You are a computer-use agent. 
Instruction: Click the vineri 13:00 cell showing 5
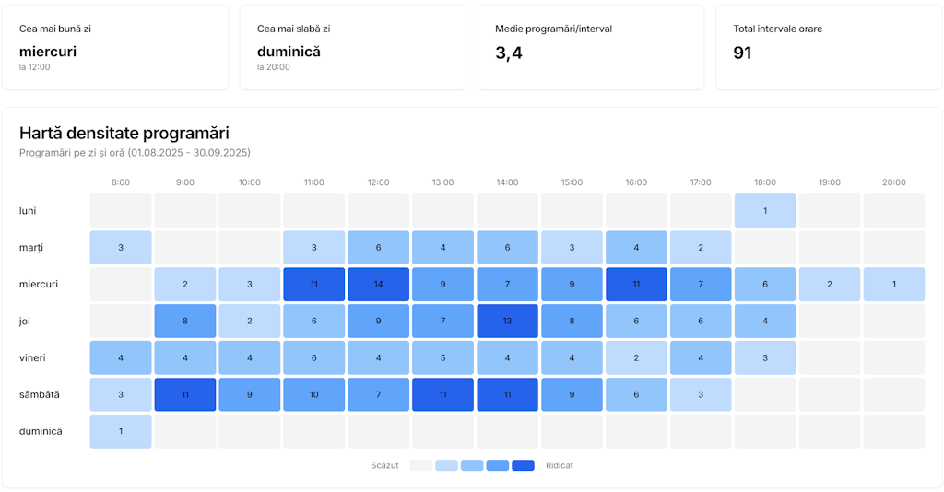tap(442, 358)
